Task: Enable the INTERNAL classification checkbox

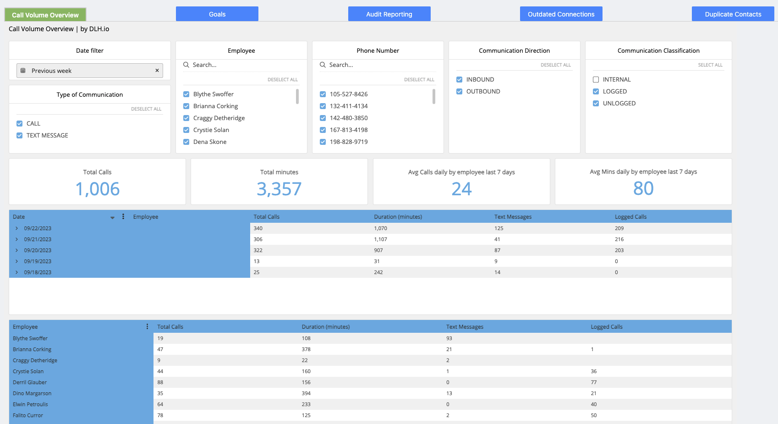Action: pyautogui.click(x=596, y=80)
